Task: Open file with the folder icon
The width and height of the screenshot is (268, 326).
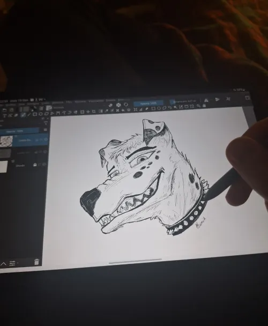Action: tap(4, 110)
